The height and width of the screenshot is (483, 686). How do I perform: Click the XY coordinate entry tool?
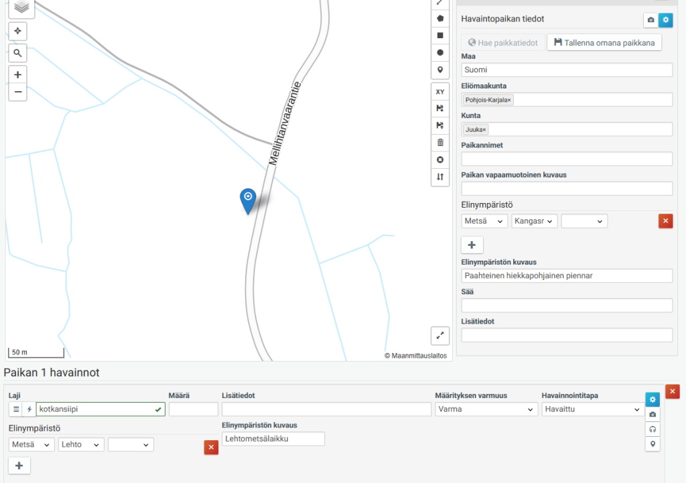coord(440,92)
